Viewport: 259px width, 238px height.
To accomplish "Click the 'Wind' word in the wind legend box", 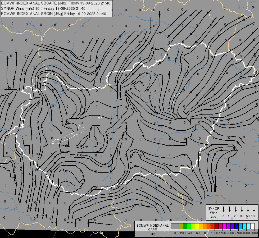I will 213,213.
